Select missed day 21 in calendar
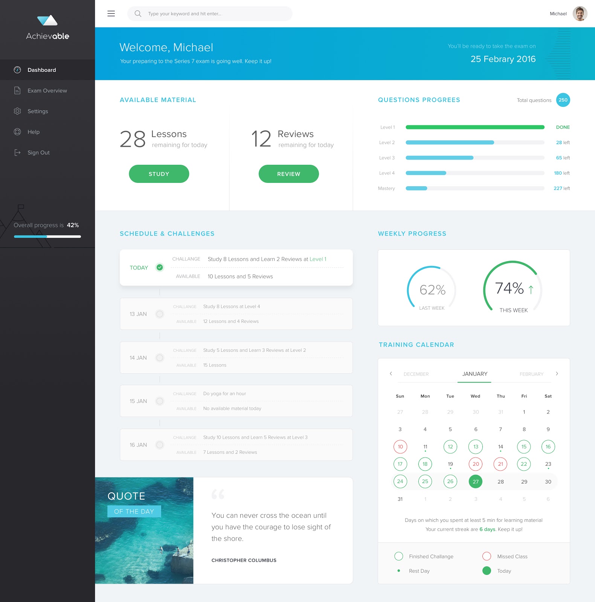Screen dimensions: 595x602 pyautogui.click(x=500, y=464)
